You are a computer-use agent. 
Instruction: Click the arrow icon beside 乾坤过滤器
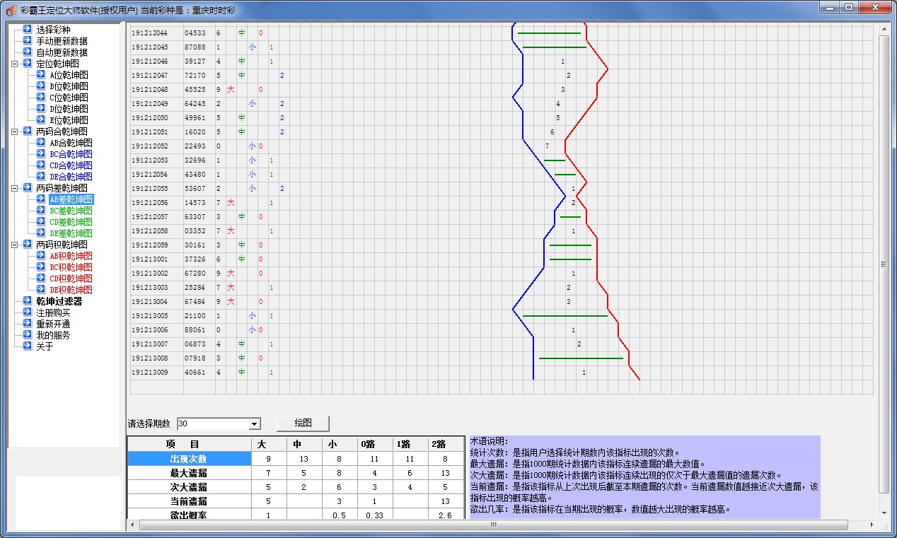(x=27, y=301)
